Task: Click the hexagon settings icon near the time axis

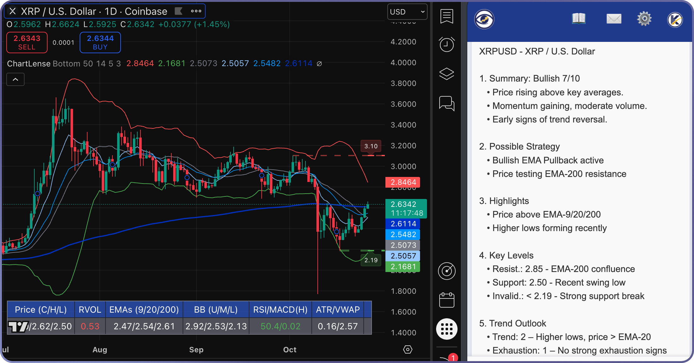Action: 407,349
